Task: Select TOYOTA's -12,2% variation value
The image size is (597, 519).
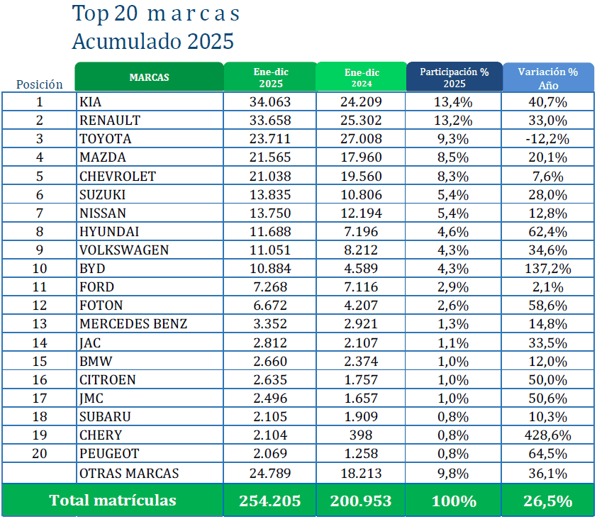Action: [x=547, y=138]
